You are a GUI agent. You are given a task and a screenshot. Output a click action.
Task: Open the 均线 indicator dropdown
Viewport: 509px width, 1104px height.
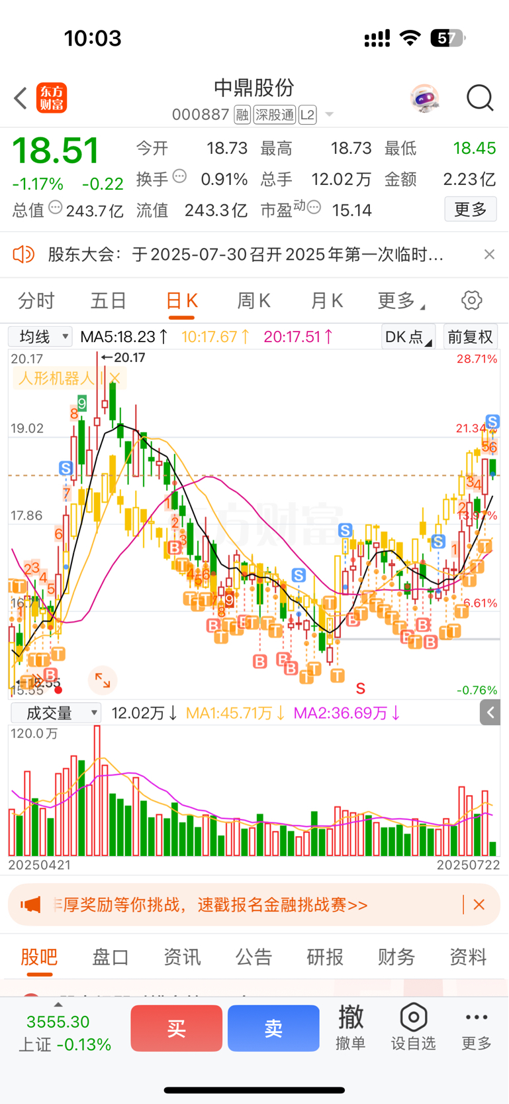click(40, 337)
